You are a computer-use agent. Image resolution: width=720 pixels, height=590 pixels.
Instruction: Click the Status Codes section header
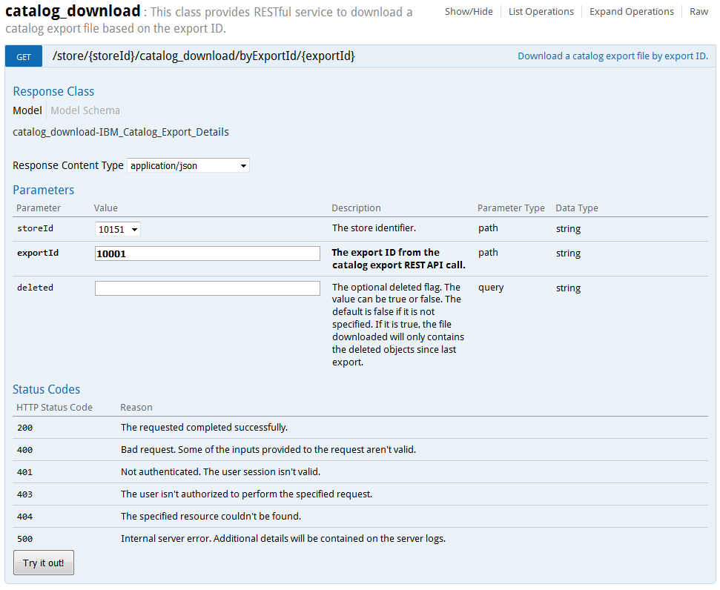44,389
